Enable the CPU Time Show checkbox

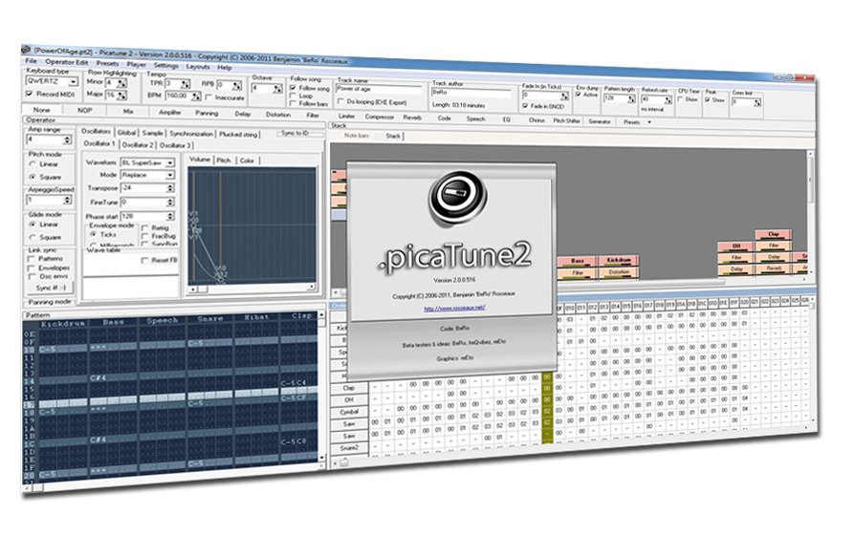click(680, 99)
